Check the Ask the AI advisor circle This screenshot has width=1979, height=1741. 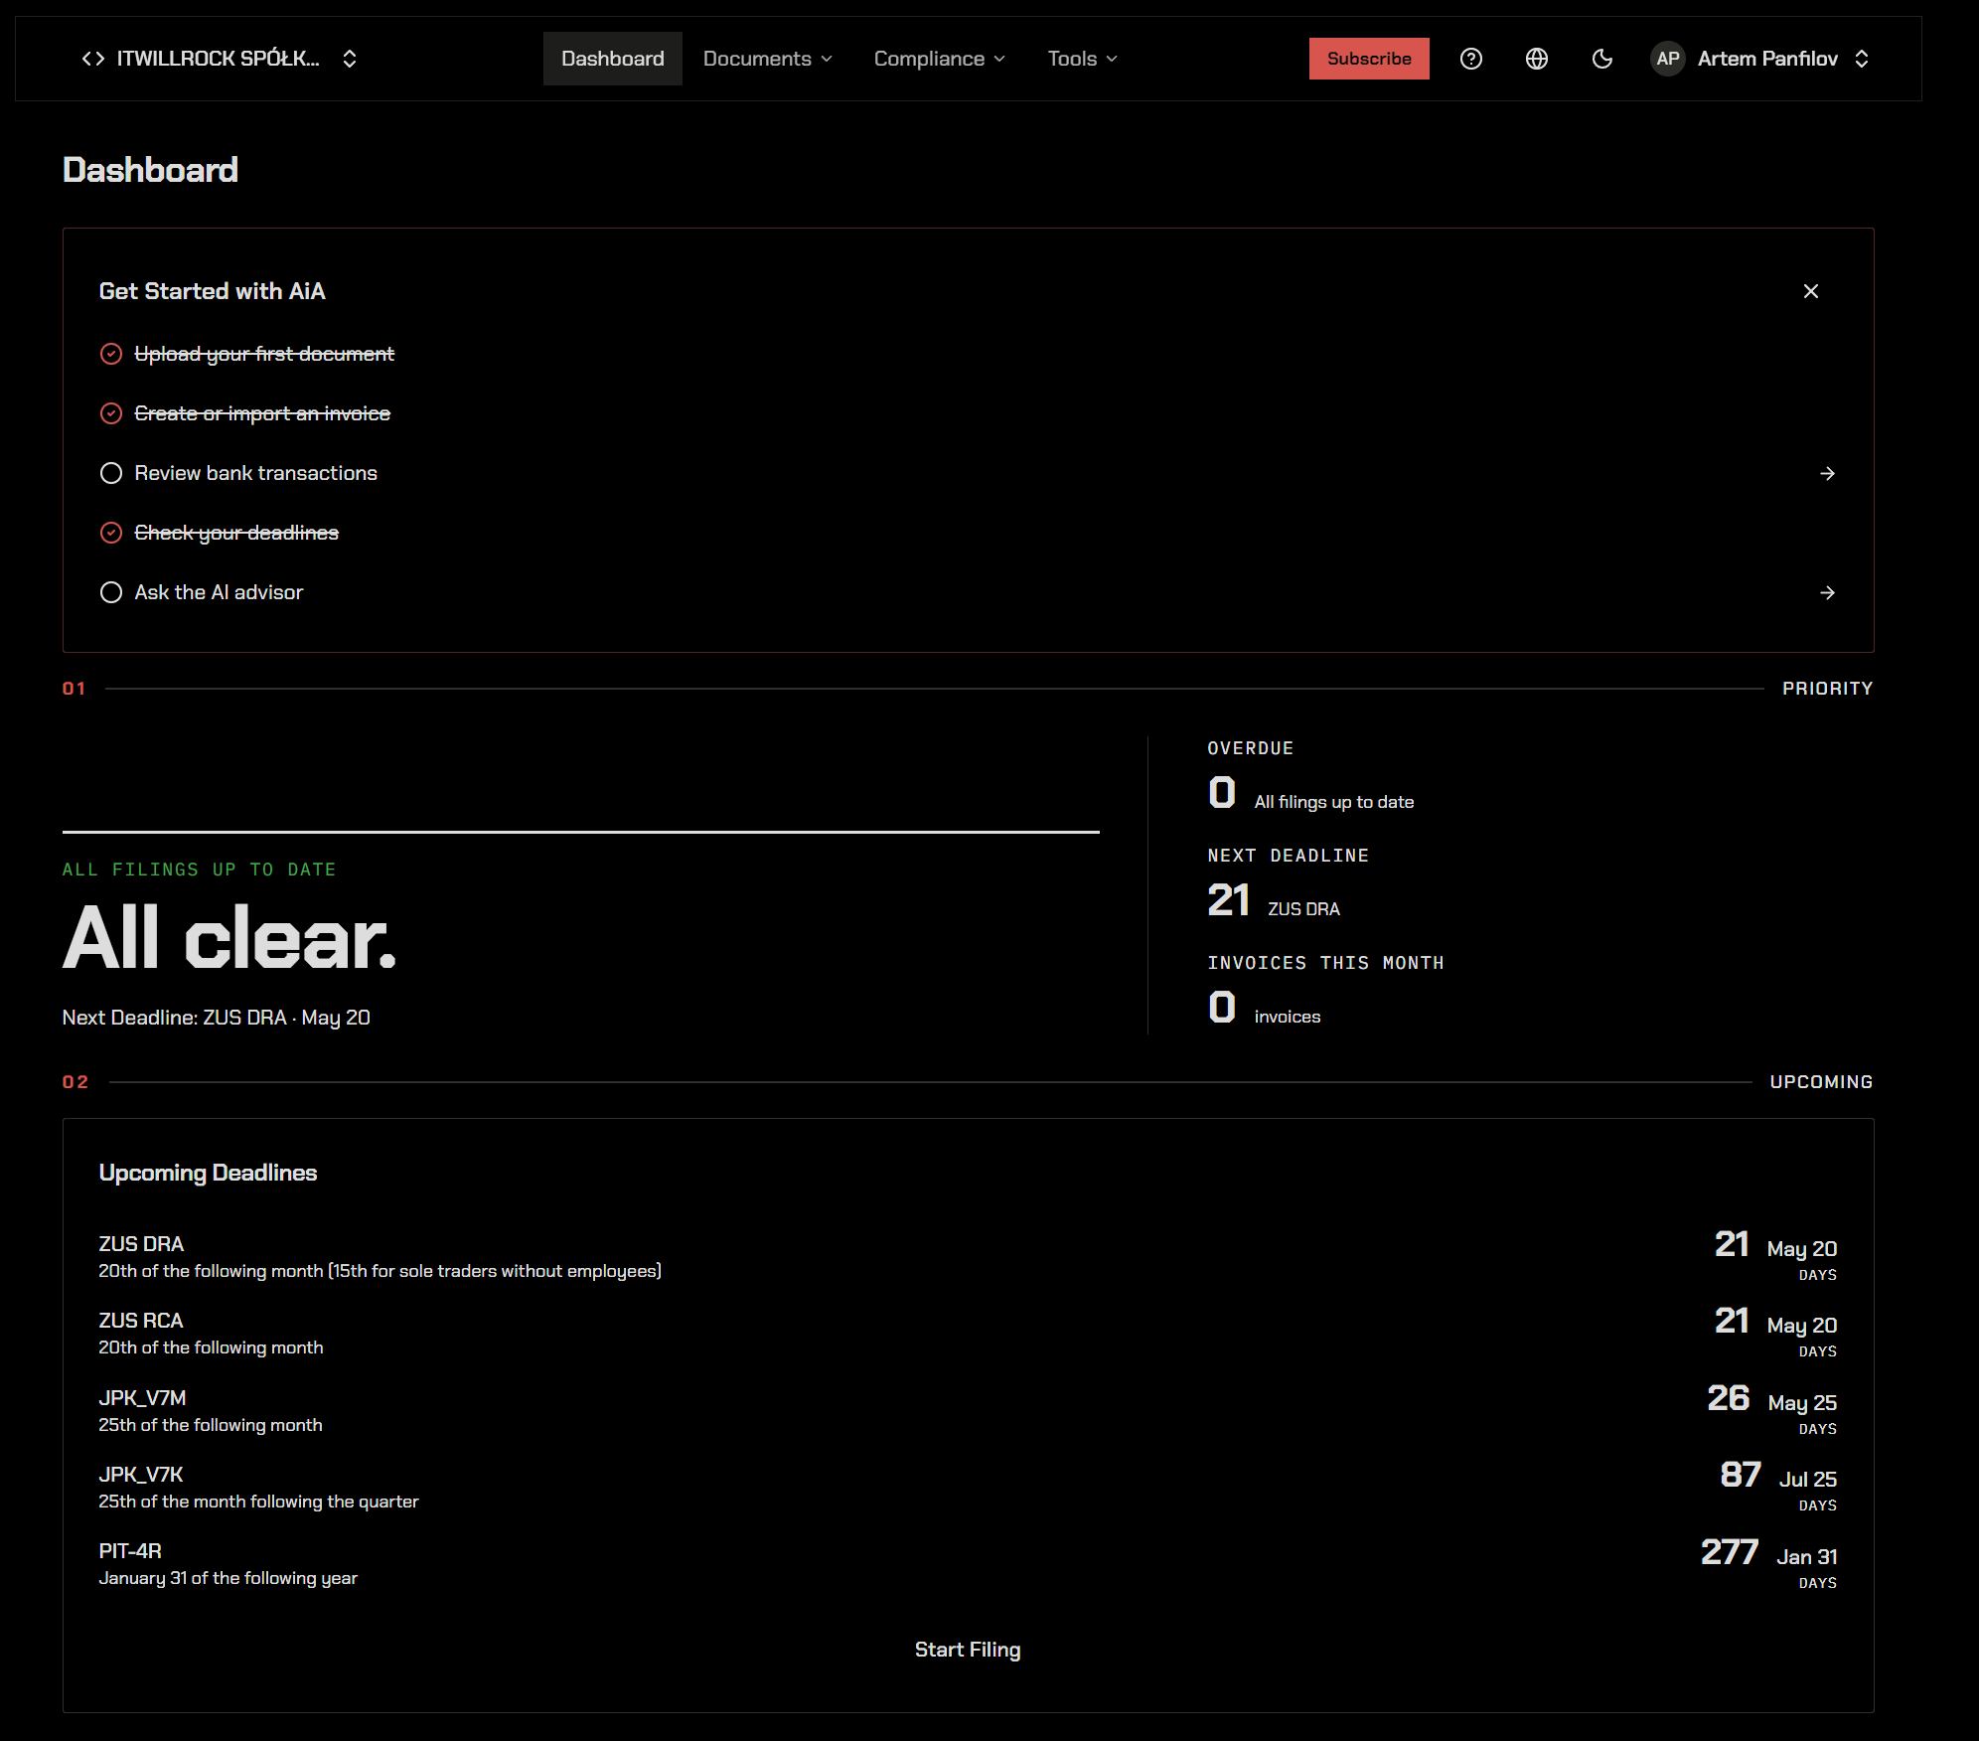coord(111,592)
